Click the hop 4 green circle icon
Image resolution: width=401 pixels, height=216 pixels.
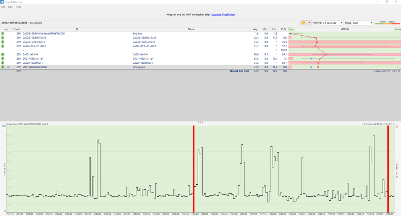coord(2,46)
